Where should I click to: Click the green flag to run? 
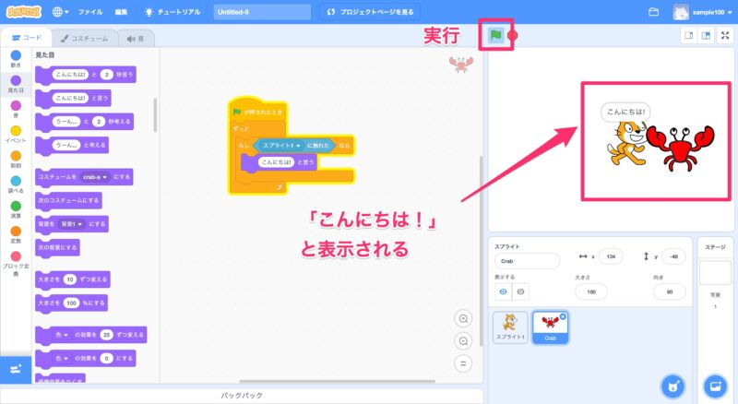495,36
